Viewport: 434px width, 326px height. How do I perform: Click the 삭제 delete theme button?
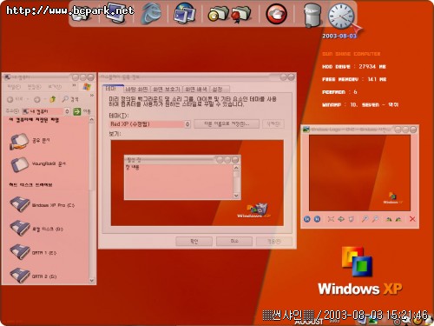coord(273,124)
